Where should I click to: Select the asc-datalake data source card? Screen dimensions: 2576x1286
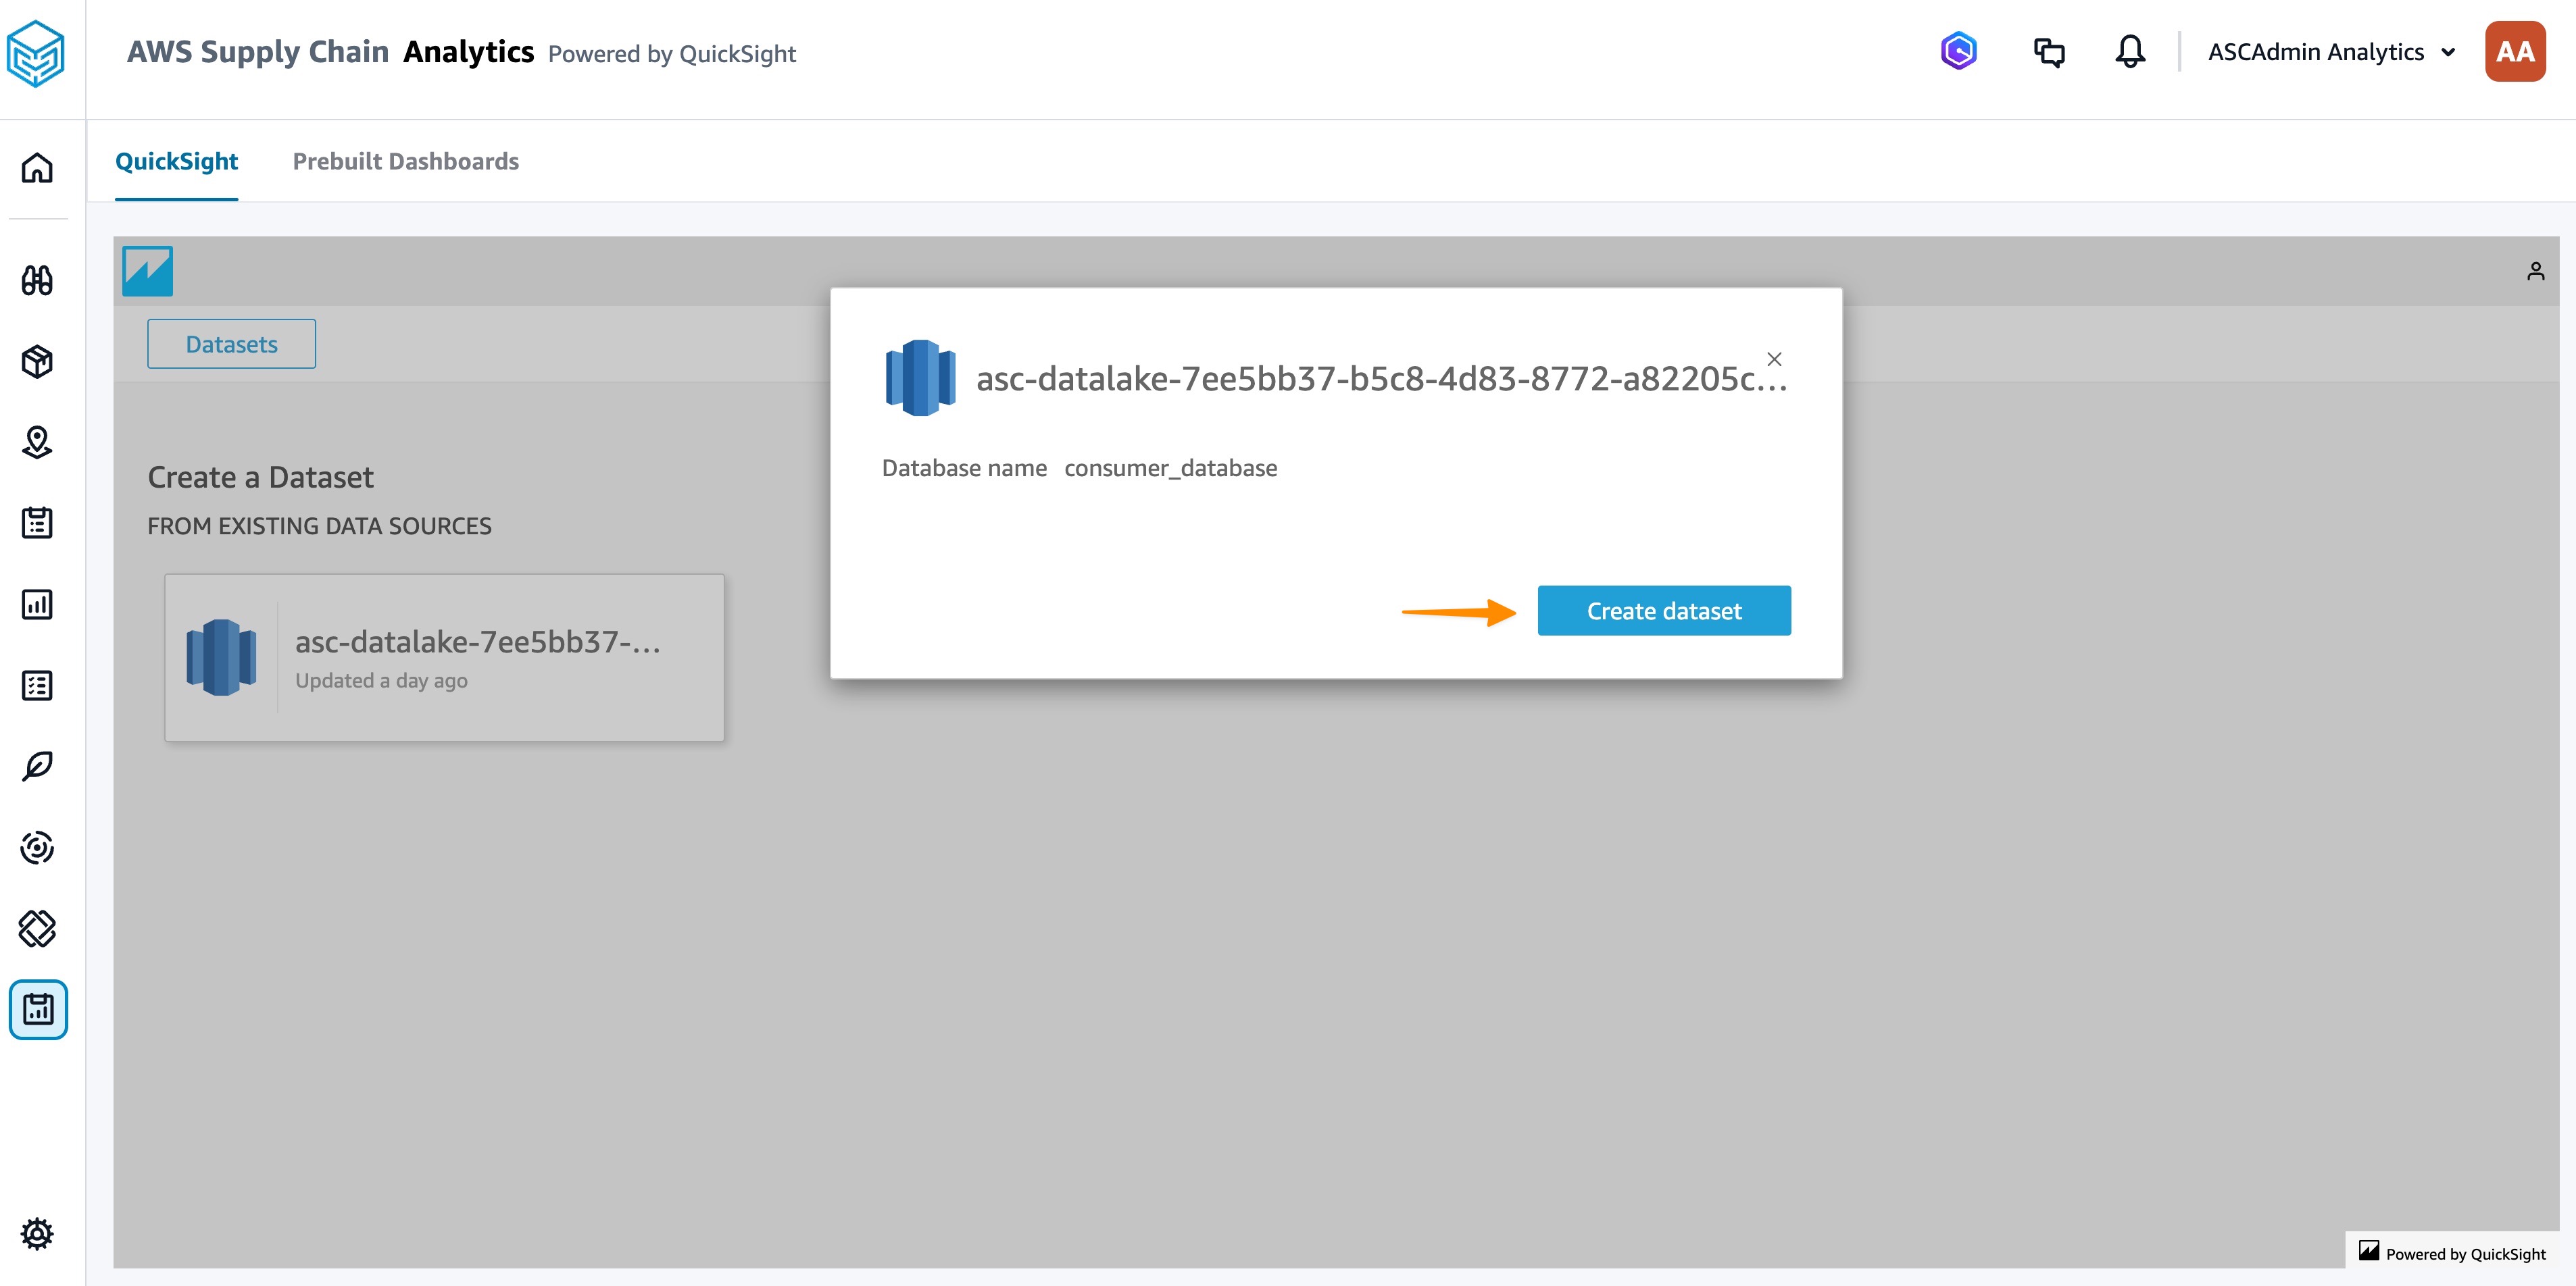[x=444, y=657]
